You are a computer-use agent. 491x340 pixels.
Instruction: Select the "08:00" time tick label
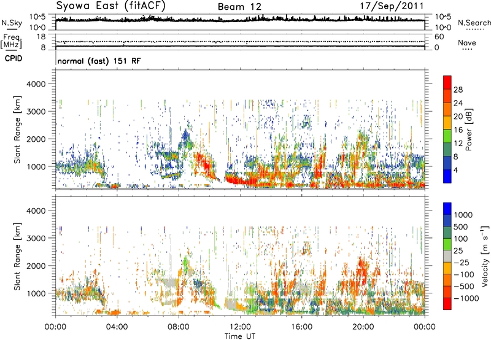point(179,327)
